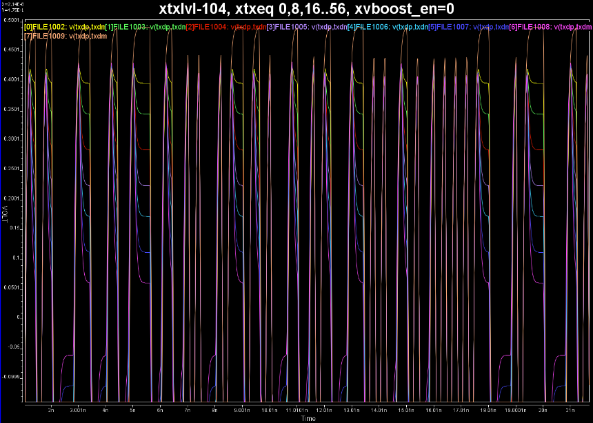Image resolution: width=593 pixels, height=423 pixels.
Task: Click the 2n tick on time axis
Action: click(51, 409)
